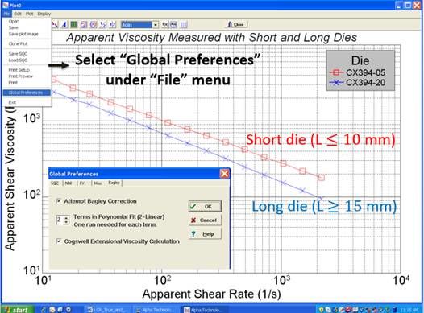Image resolution: width=424 pixels, height=313 pixels.
Task: Close the Global Preferences dialog with X
Action: 224,174
